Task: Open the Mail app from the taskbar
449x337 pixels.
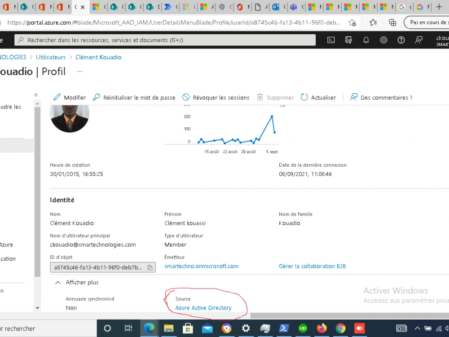Action: pos(207,328)
